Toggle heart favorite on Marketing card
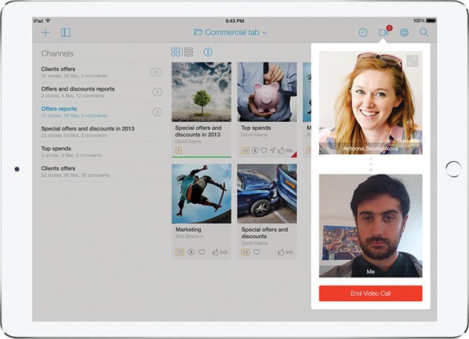The height and width of the screenshot is (339, 469). [202, 252]
